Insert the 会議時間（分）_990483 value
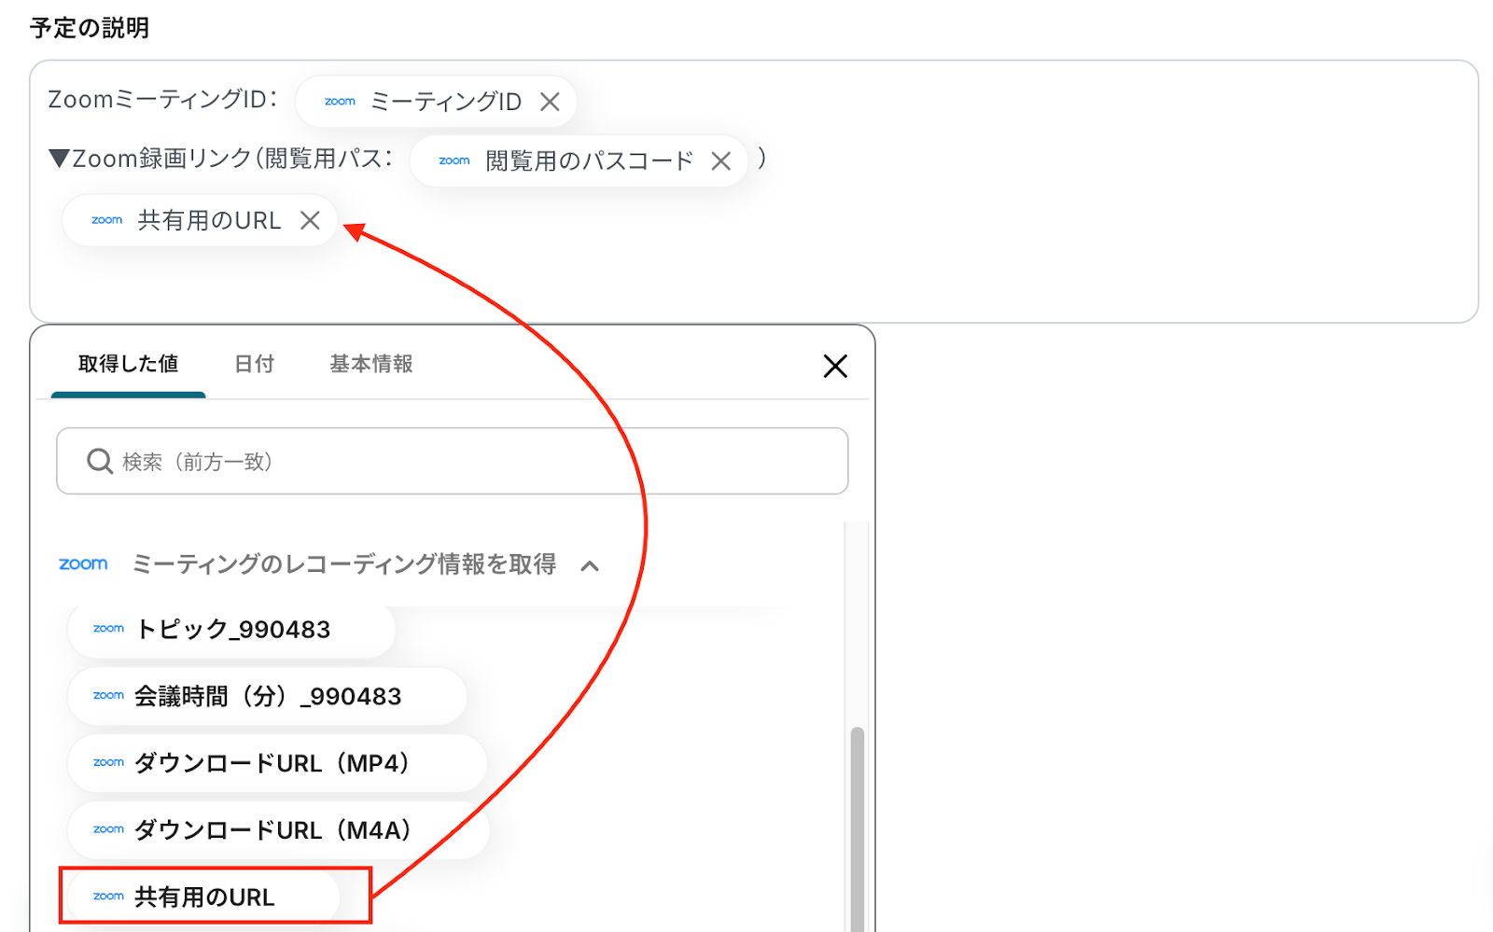This screenshot has height=932, width=1493. click(x=267, y=697)
